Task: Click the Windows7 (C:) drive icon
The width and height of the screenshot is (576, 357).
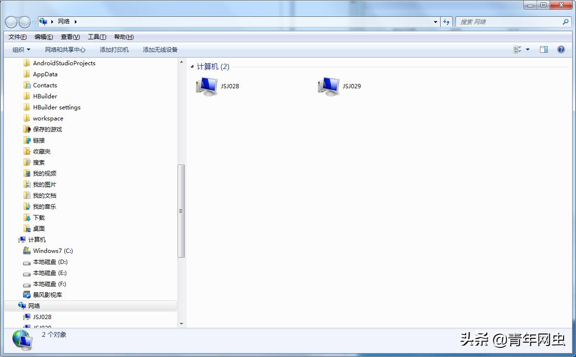Action: 27,250
